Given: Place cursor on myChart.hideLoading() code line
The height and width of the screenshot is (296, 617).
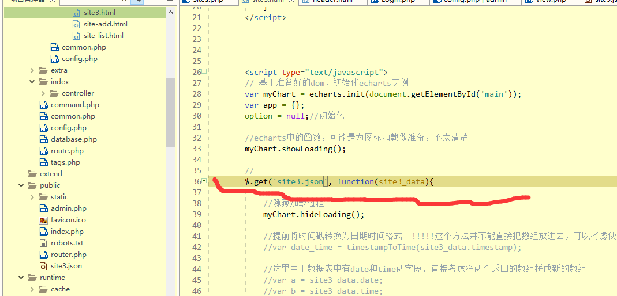Looking at the screenshot, I should (x=313, y=215).
